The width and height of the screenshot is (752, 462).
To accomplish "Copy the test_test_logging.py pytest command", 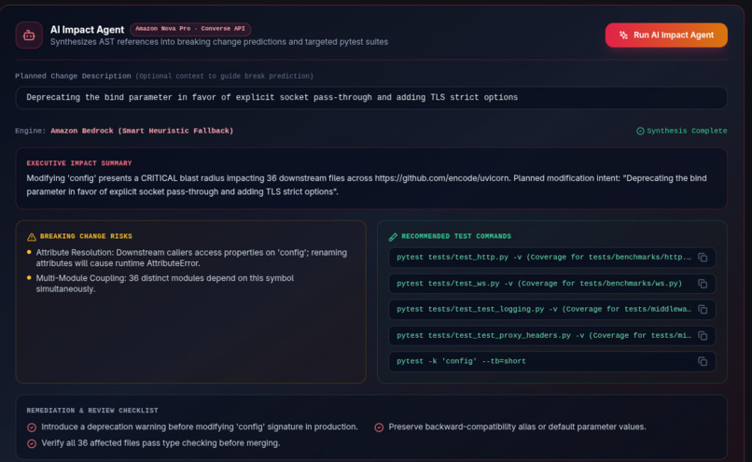I will (703, 310).
